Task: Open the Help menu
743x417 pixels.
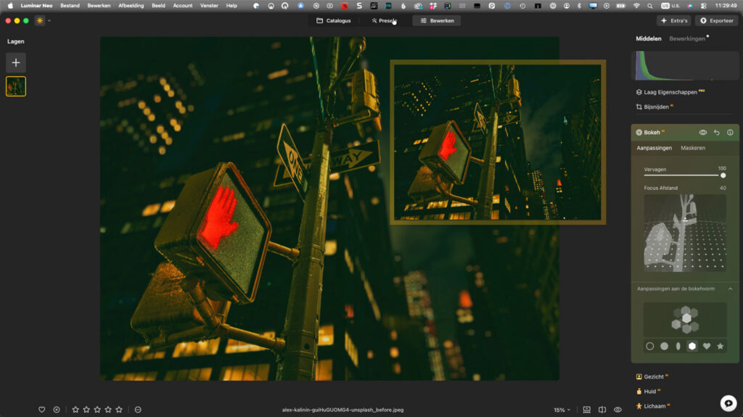Action: 231,6
